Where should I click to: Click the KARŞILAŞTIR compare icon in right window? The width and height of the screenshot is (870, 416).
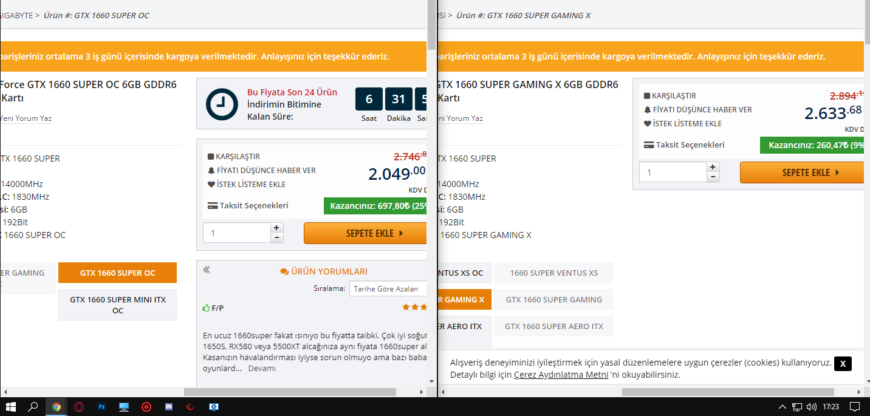tap(647, 96)
